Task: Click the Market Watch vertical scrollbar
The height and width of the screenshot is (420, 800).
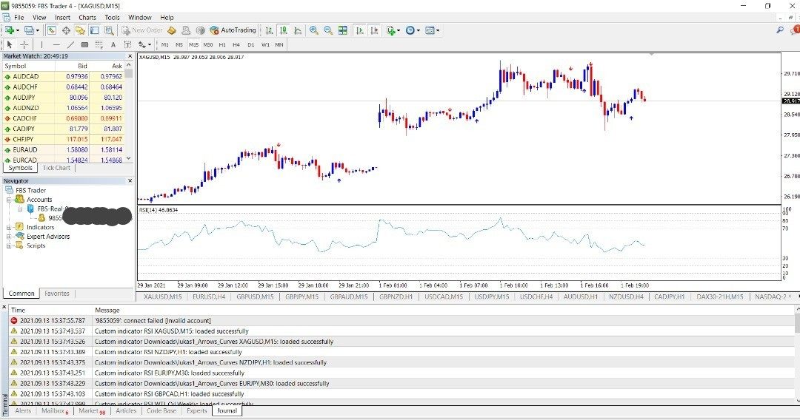Action: [129, 111]
